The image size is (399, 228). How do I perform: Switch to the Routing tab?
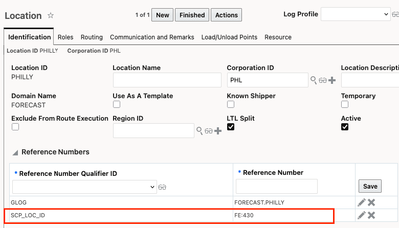pyautogui.click(x=92, y=37)
